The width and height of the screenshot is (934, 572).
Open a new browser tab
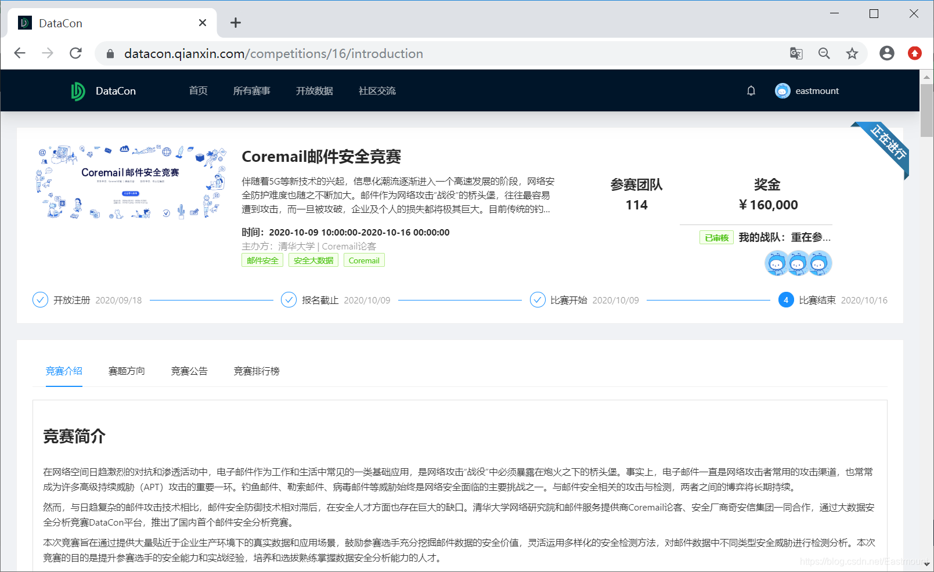[x=235, y=23]
